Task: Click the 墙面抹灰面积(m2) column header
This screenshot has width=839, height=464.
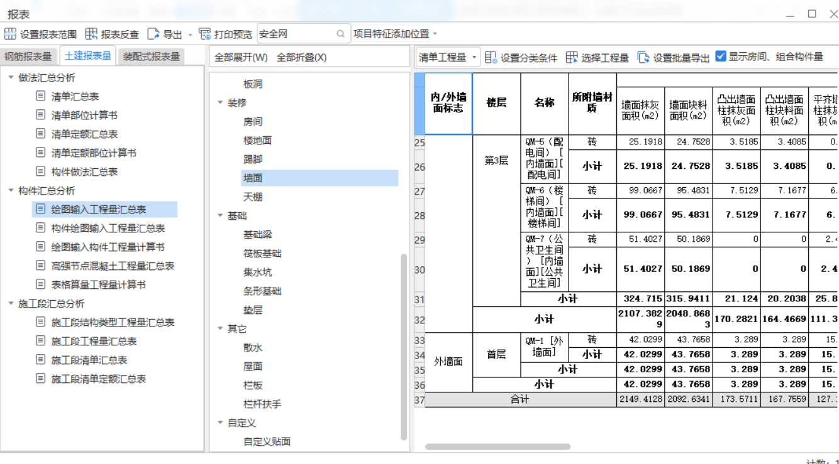Action: pyautogui.click(x=640, y=111)
